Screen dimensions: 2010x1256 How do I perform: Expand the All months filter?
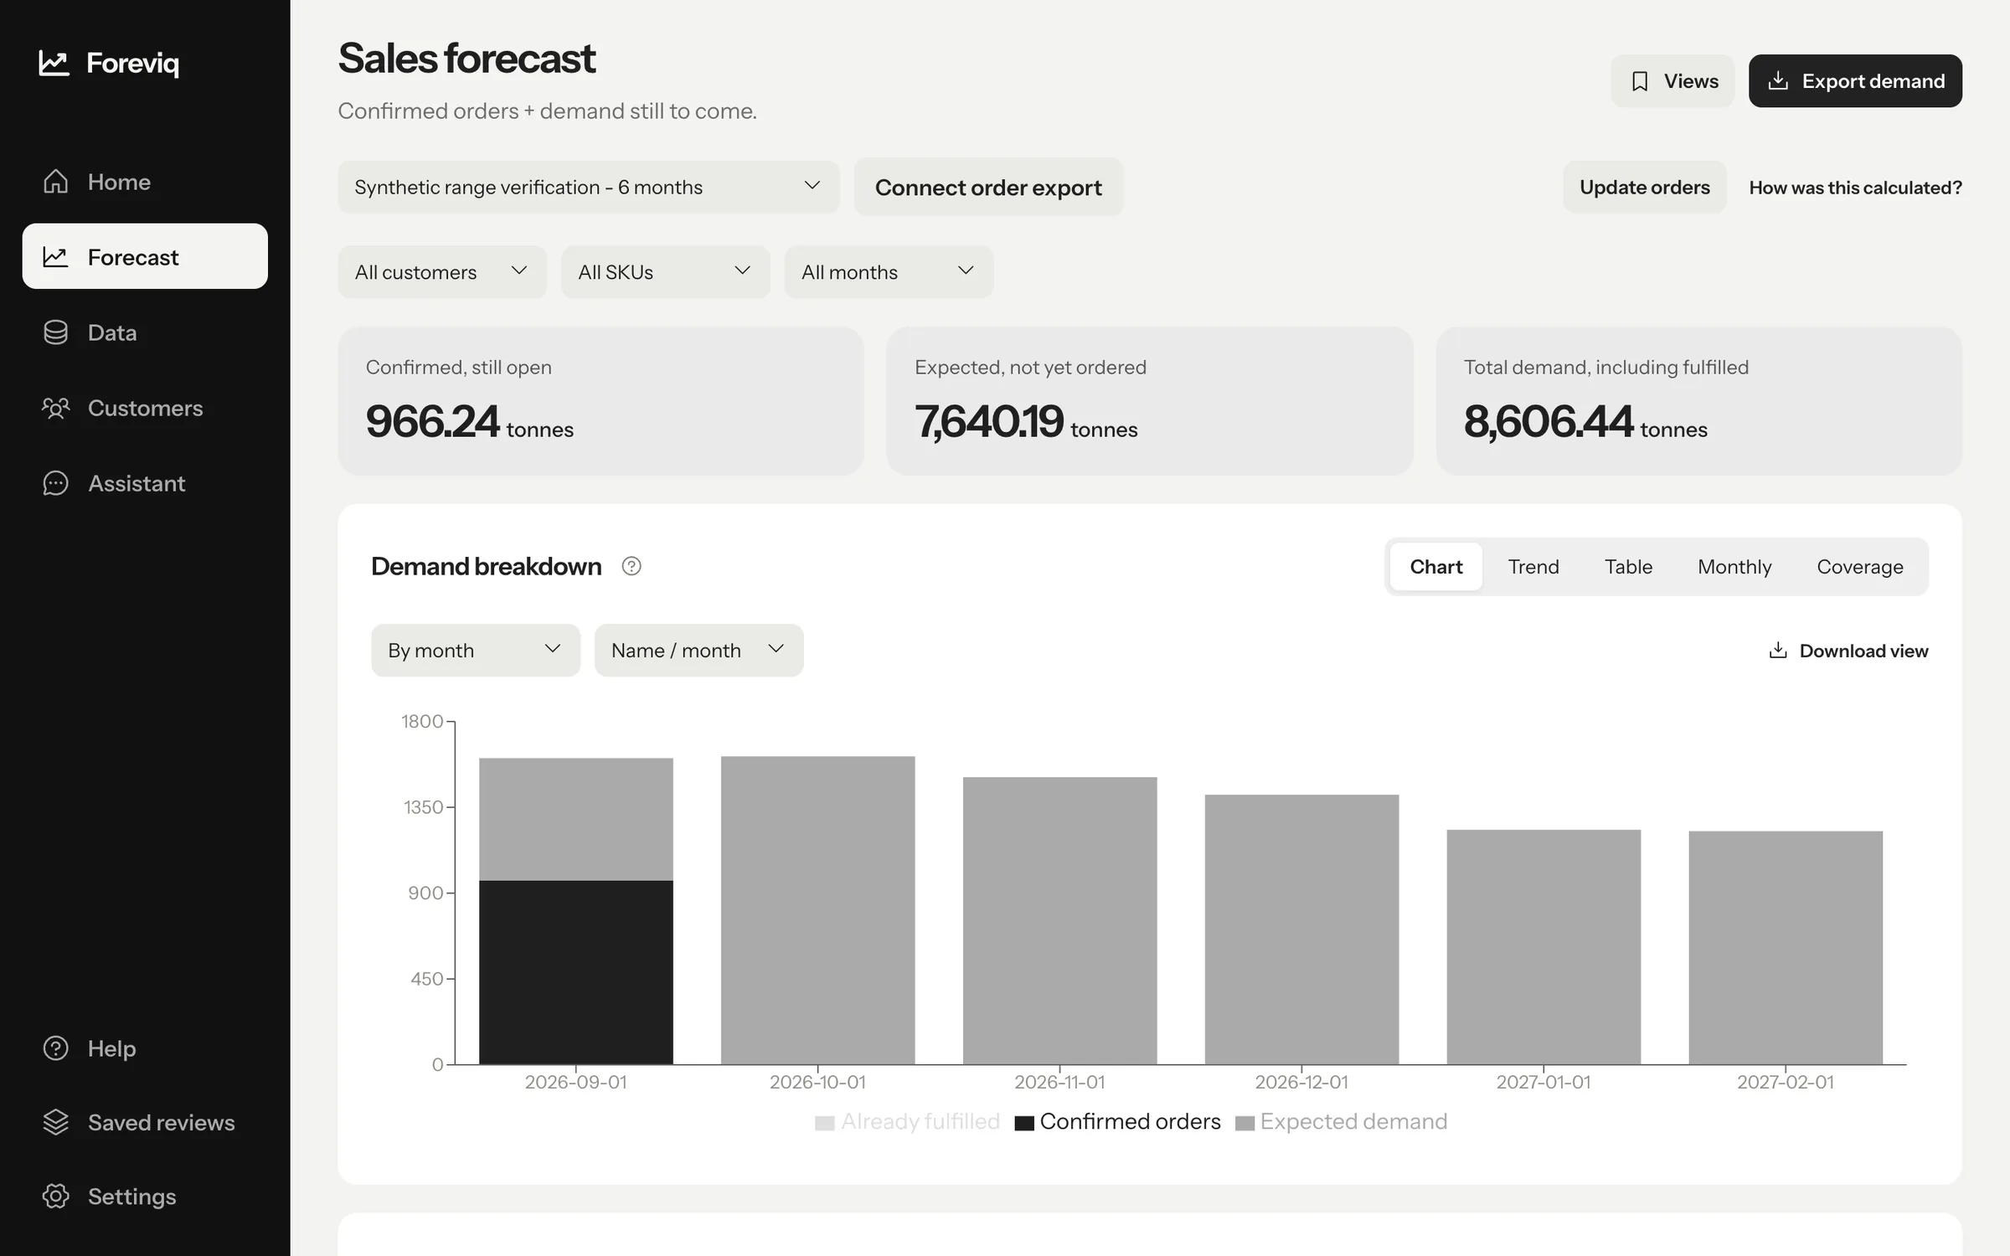tap(889, 272)
